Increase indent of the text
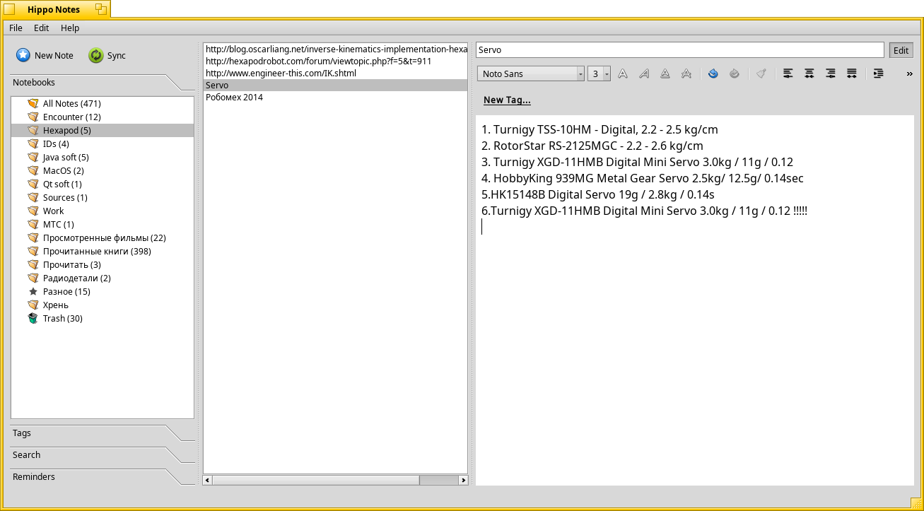This screenshot has width=924, height=511. pyautogui.click(x=879, y=74)
